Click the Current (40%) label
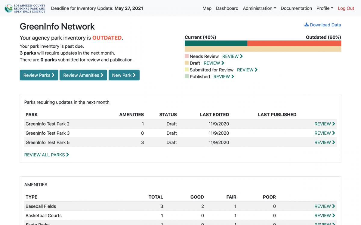 (200, 37)
